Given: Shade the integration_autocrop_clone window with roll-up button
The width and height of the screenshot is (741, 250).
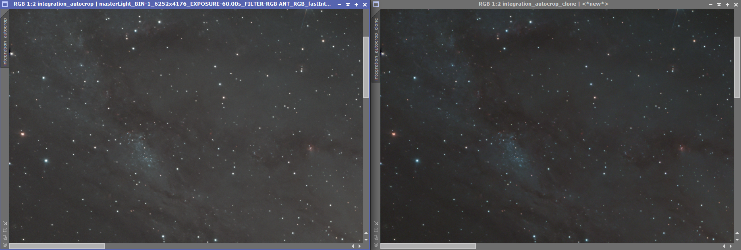Looking at the screenshot, I should [719, 5].
